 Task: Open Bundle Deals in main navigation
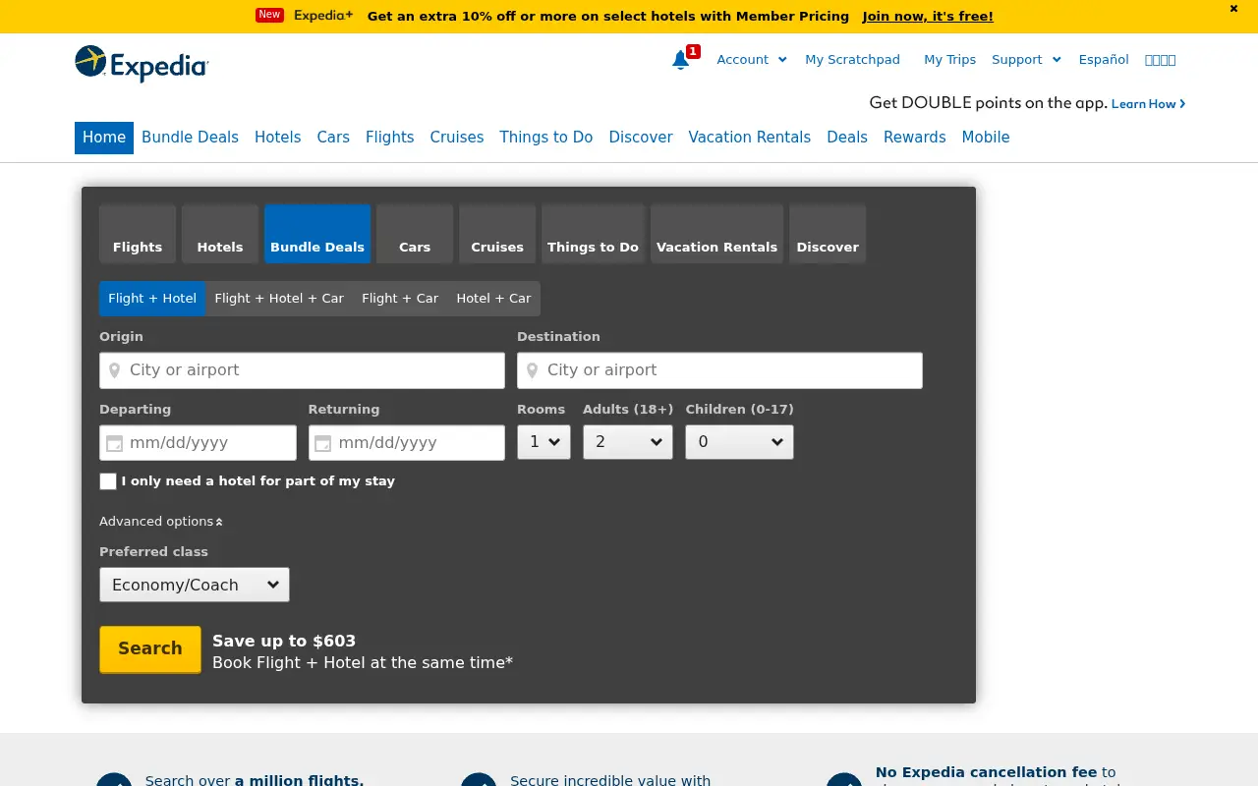tap(190, 138)
